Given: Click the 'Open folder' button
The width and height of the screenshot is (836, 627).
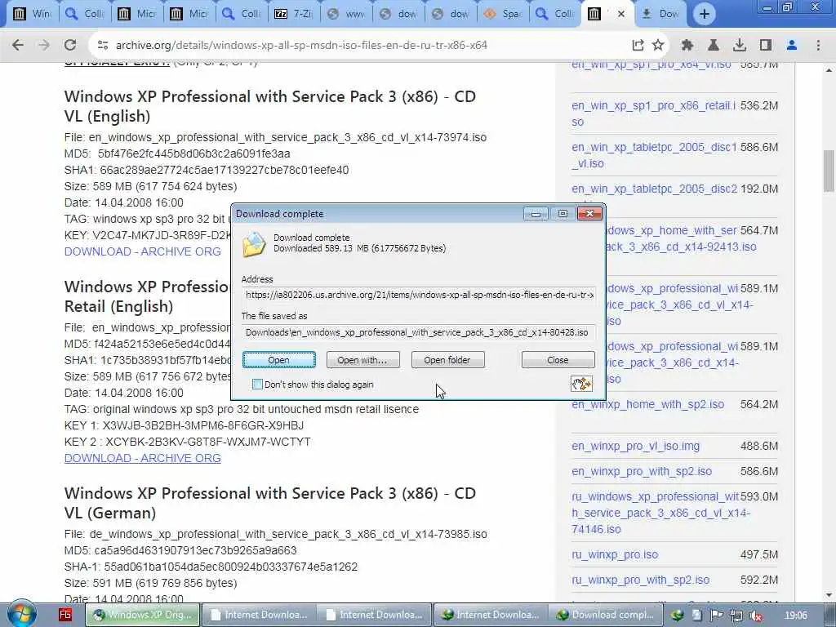Looking at the screenshot, I should point(448,360).
